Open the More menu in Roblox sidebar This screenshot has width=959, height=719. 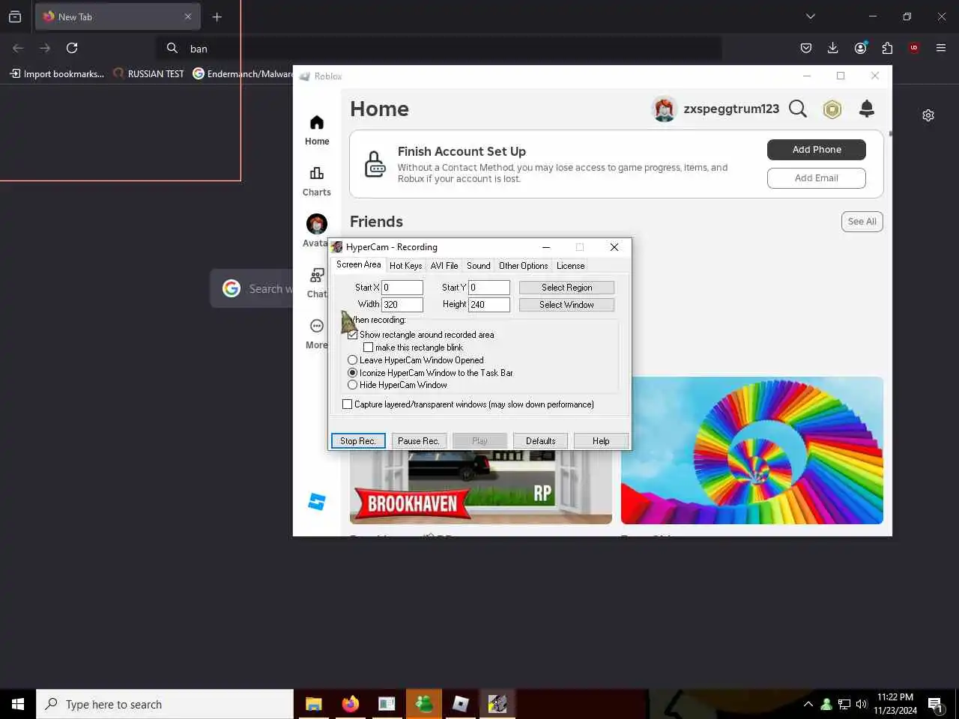(x=317, y=334)
